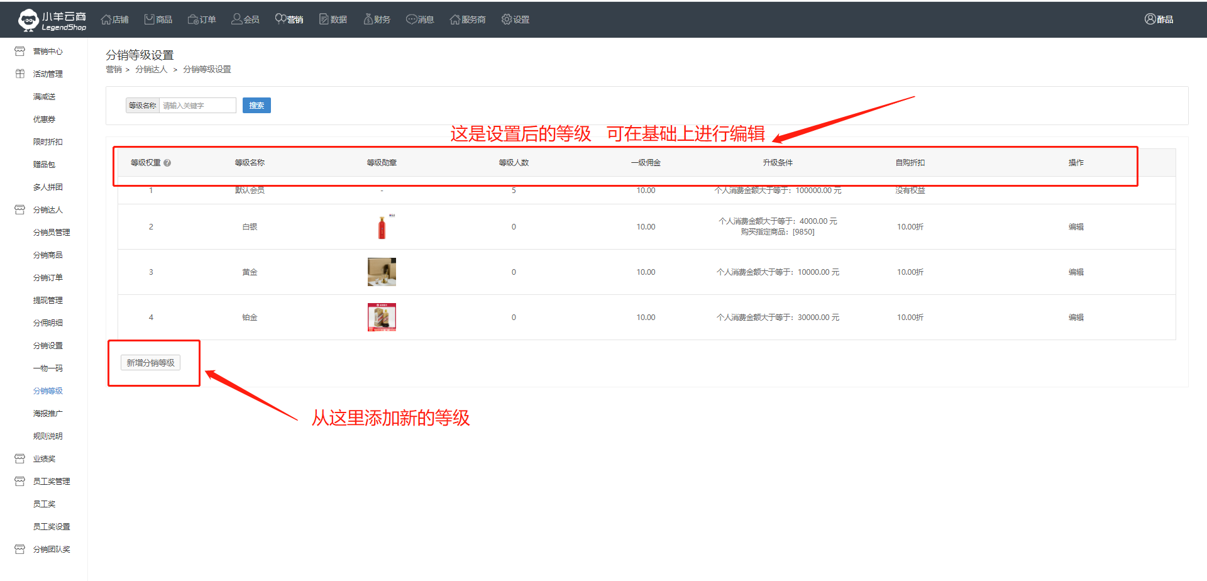The height and width of the screenshot is (581, 1207).
Task: Click the 黄金 level badge thumbnail
Action: (382, 272)
